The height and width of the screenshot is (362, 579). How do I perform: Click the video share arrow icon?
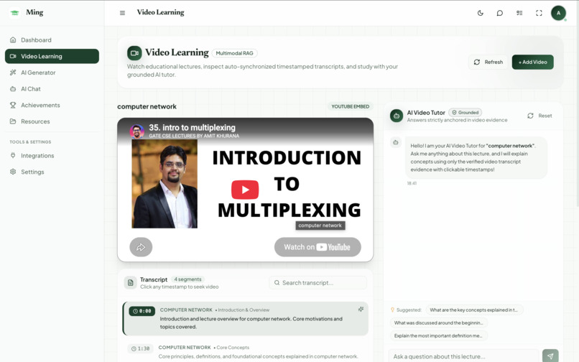(141, 247)
